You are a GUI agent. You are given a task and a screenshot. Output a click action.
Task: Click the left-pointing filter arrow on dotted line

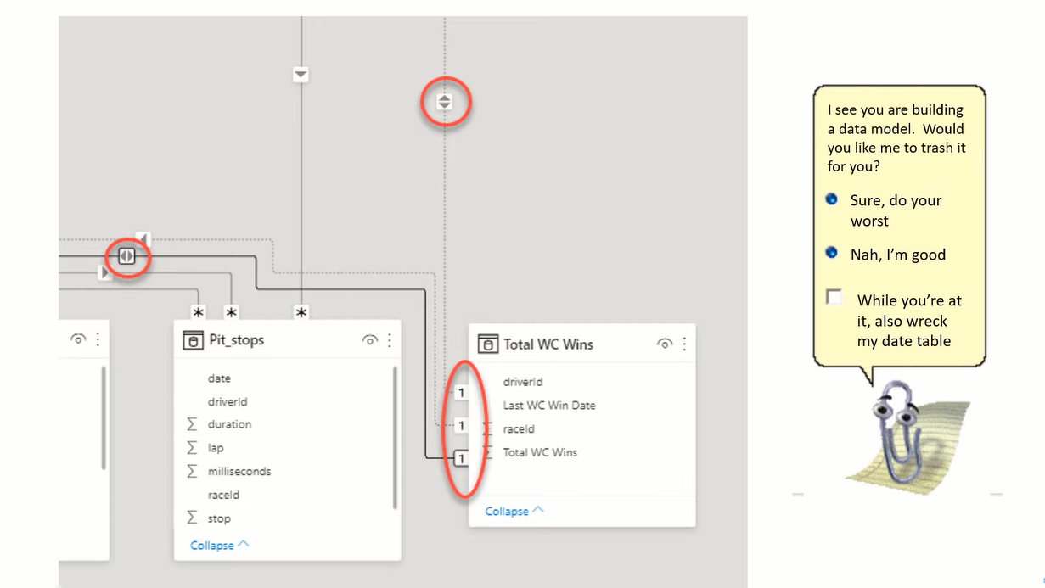click(x=143, y=240)
